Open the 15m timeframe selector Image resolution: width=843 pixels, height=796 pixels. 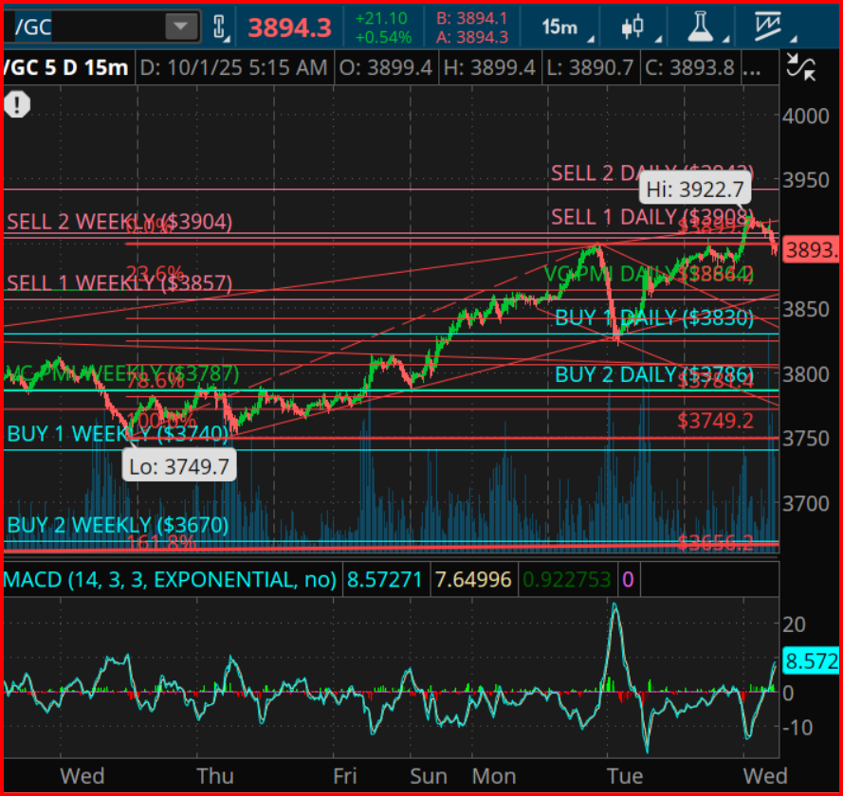coord(565,27)
